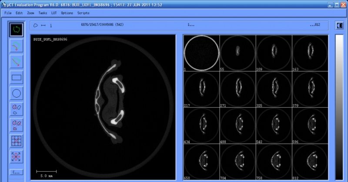This screenshot has width=348, height=182.
Task: Select slice thumbnail 650
Action: pos(201,162)
